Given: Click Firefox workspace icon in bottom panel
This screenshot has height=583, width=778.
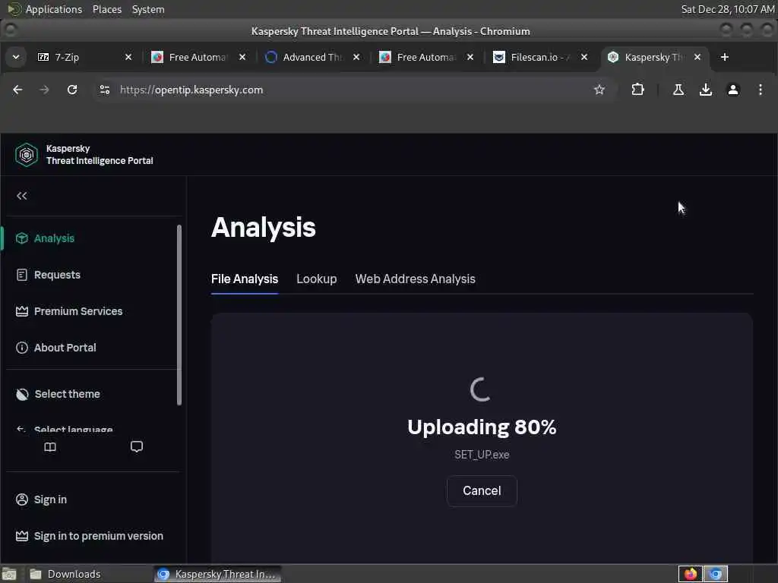Looking at the screenshot, I should (x=690, y=574).
